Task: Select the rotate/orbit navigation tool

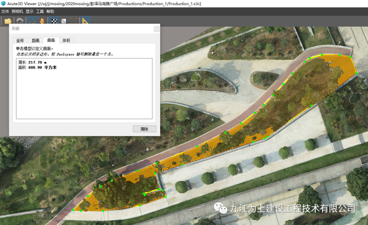Action: (32, 21)
